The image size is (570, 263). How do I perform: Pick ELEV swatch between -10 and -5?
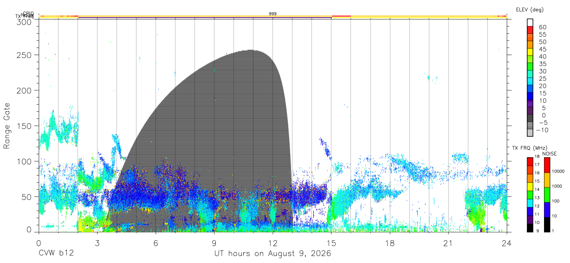(x=530, y=126)
